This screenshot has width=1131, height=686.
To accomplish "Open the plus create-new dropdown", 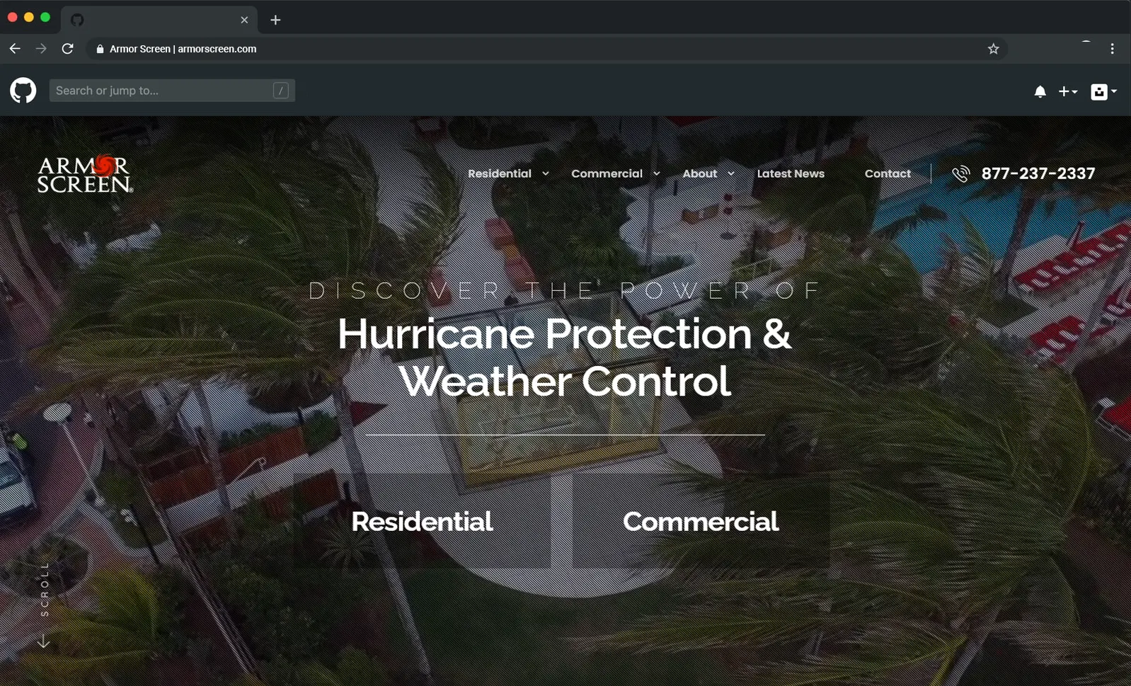I will [x=1067, y=91].
